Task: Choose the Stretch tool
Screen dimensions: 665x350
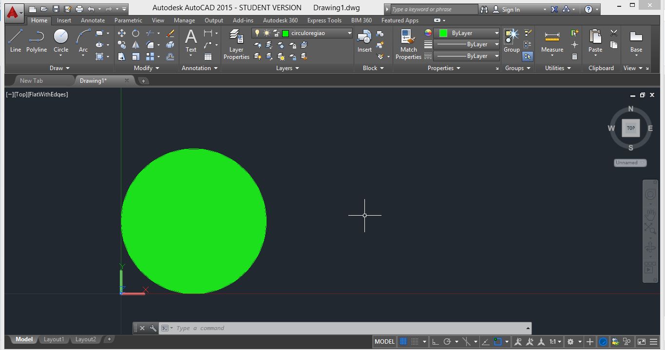Action: 122,56
